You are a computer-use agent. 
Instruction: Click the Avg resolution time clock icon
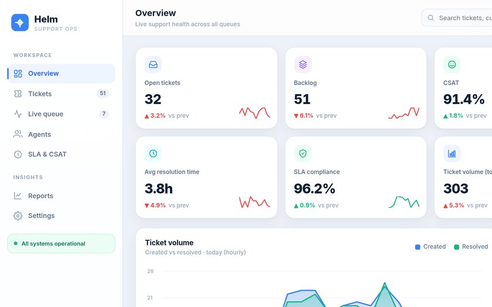pyautogui.click(x=153, y=153)
